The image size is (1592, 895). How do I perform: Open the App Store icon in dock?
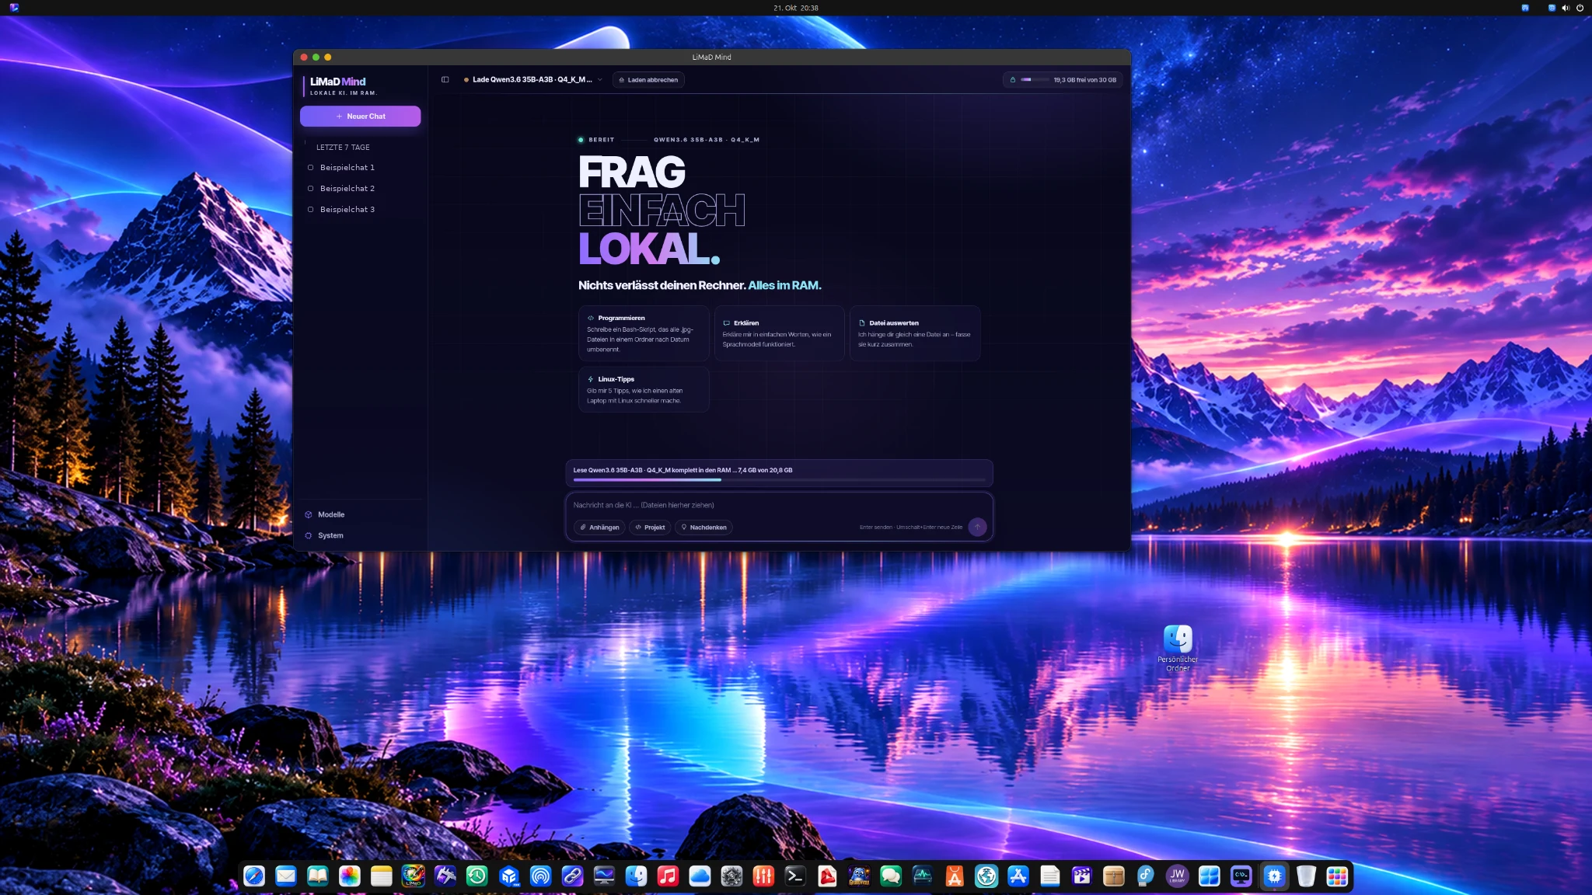pos(1018,876)
